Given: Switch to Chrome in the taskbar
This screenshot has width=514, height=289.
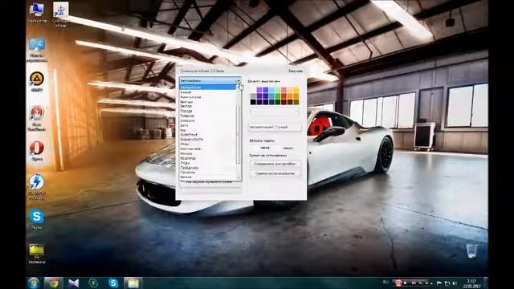Looking at the screenshot, I should 53,283.
